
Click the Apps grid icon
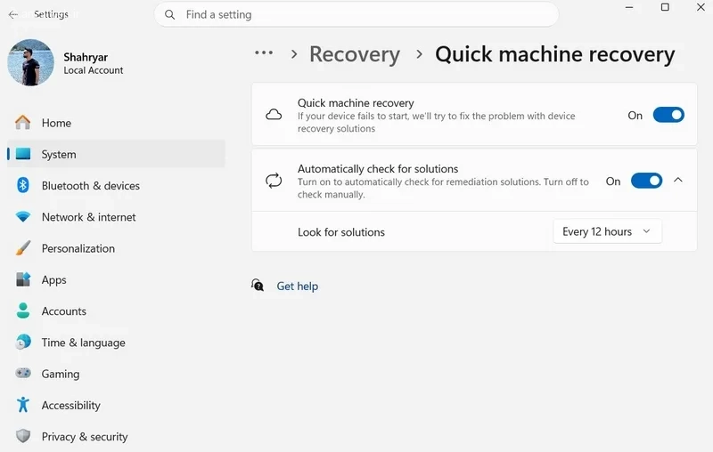(23, 279)
